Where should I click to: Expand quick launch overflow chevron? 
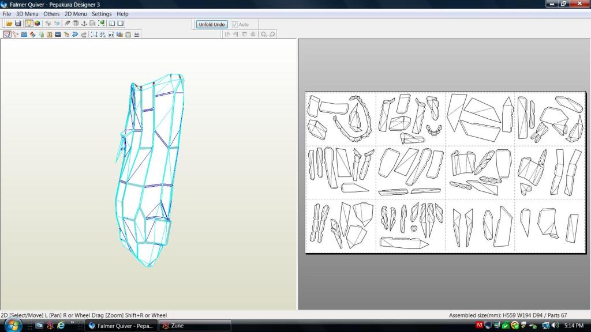pos(72,323)
